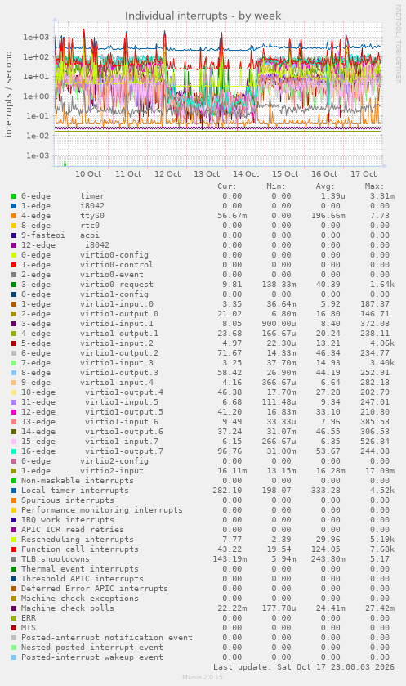
Task: Click the Function call interrupts swatch
Action: tap(14, 549)
